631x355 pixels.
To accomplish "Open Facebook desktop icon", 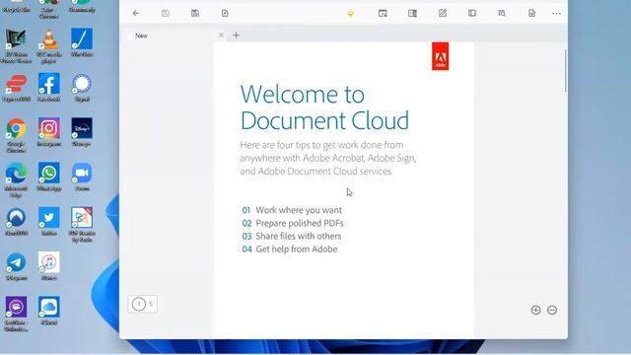I will pyautogui.click(x=48, y=87).
